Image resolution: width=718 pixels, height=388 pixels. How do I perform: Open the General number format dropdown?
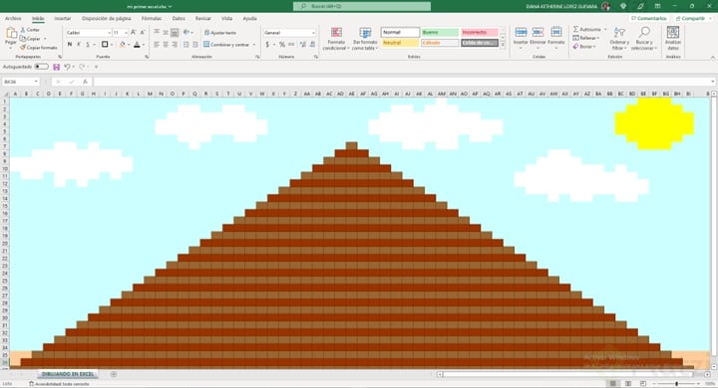pos(313,33)
